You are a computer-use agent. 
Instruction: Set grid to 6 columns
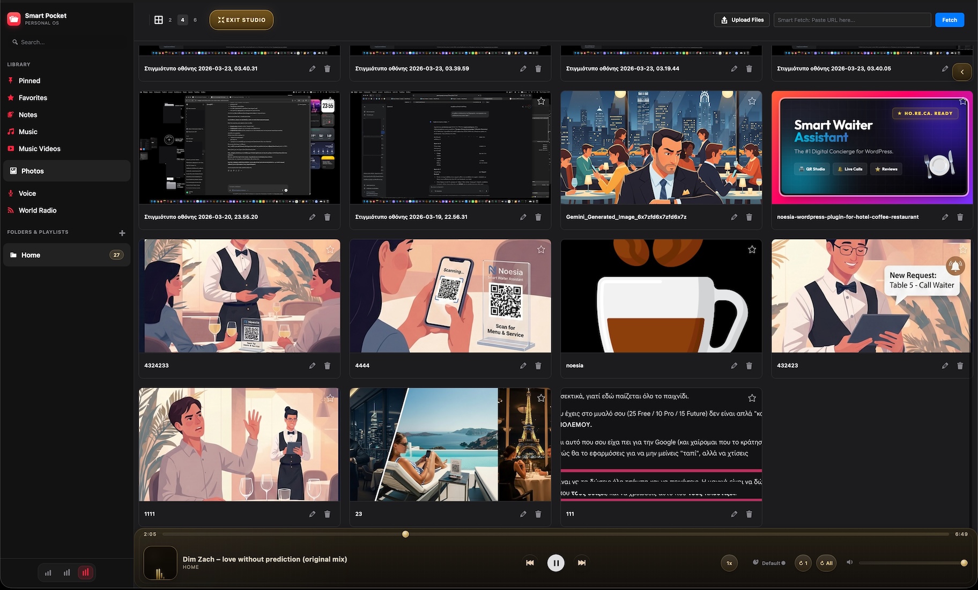tap(195, 20)
